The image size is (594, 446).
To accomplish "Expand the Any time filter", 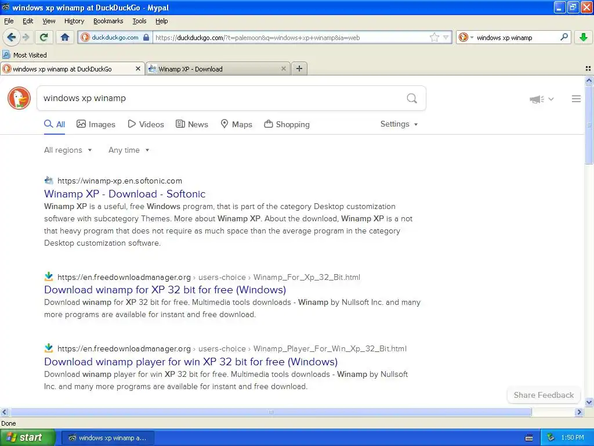I will point(129,150).
